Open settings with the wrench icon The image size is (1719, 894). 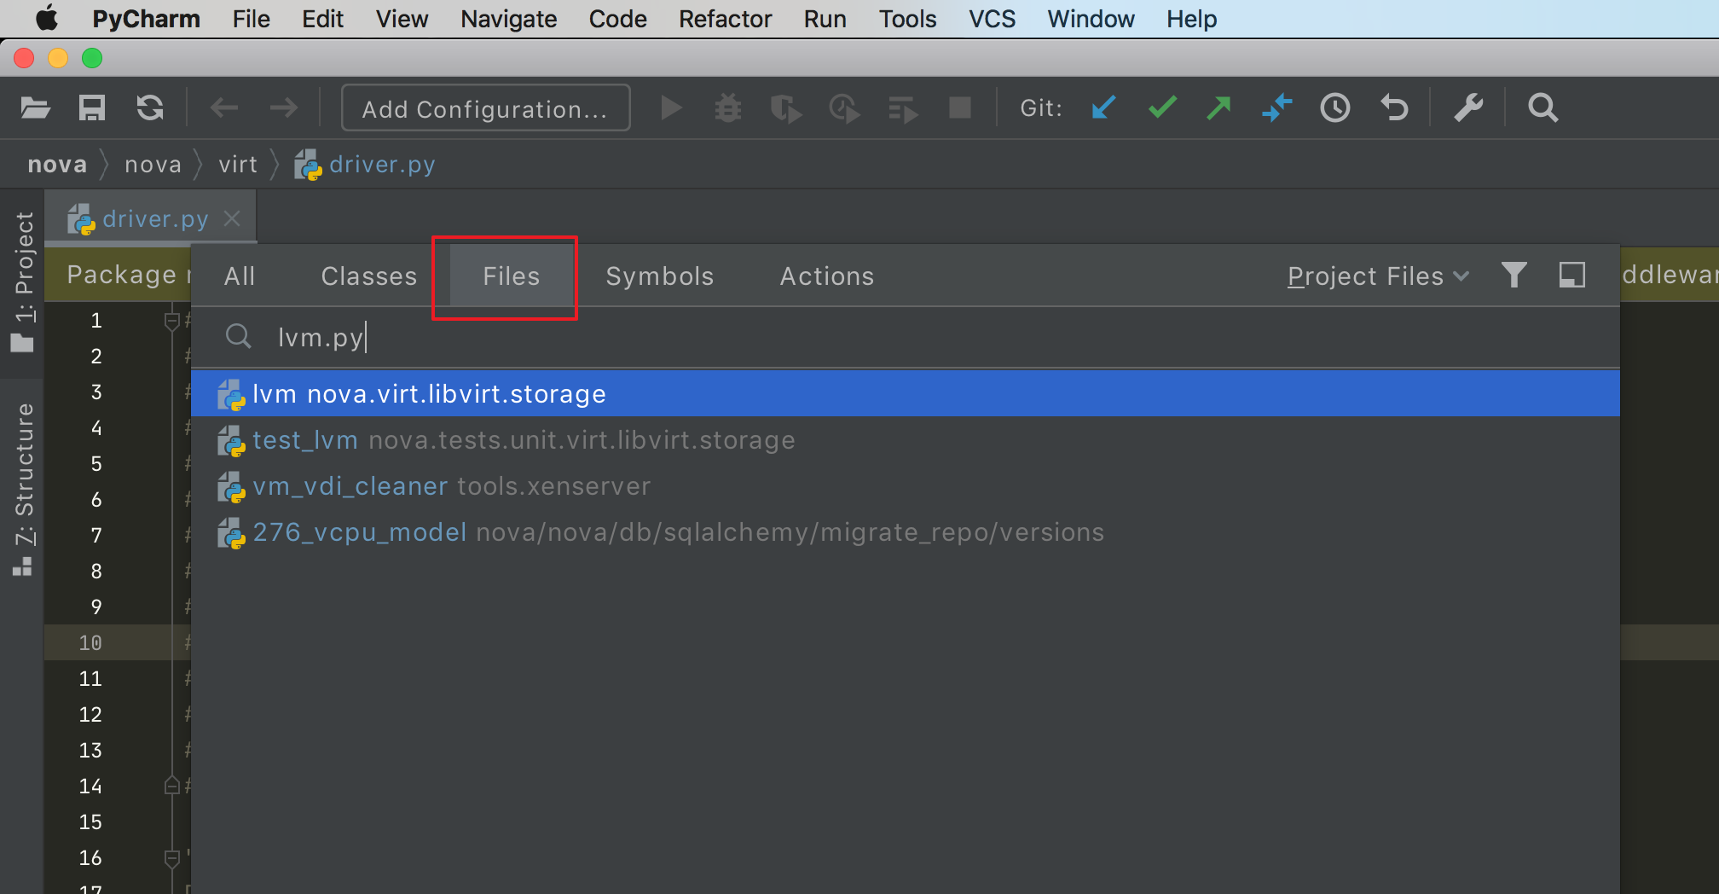point(1468,108)
